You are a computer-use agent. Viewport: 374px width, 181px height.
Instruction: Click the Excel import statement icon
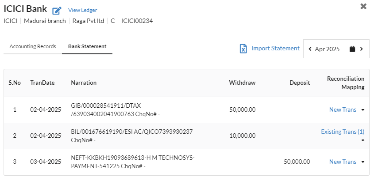[243, 49]
